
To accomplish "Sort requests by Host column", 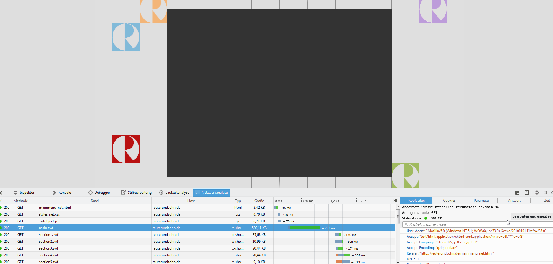I will pyautogui.click(x=191, y=201).
